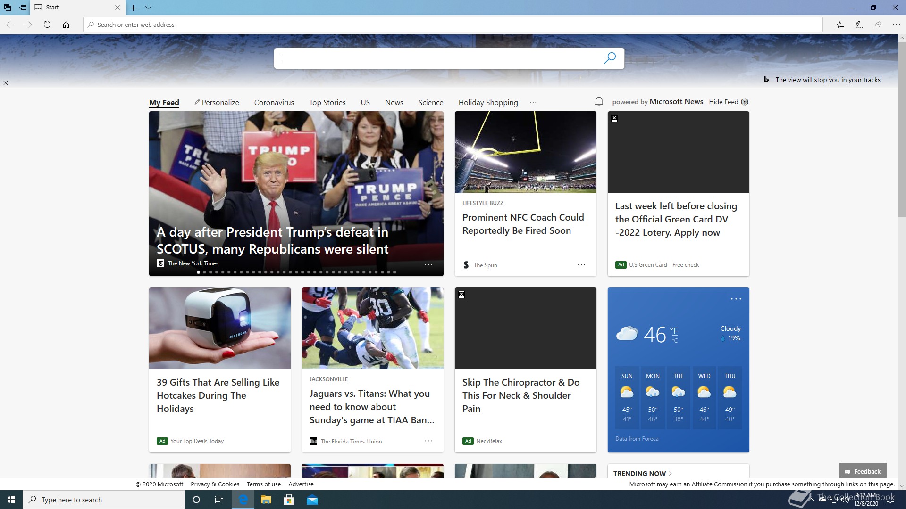Switch to Coronavirus tab
This screenshot has height=509, width=906.
[x=274, y=102]
